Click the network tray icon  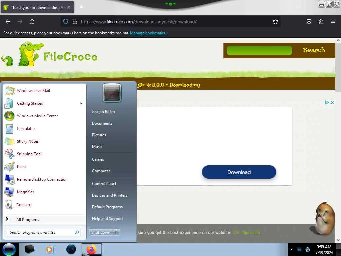(x=299, y=250)
